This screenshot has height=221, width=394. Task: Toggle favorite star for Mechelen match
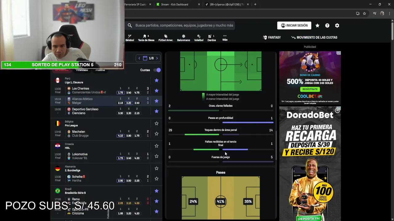tap(156, 134)
